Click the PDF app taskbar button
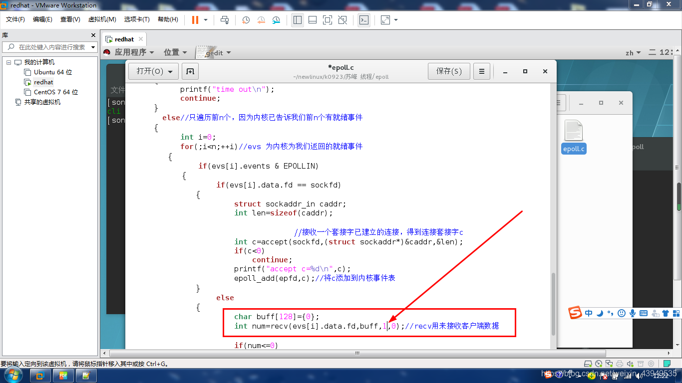682x383 pixels. [64, 376]
